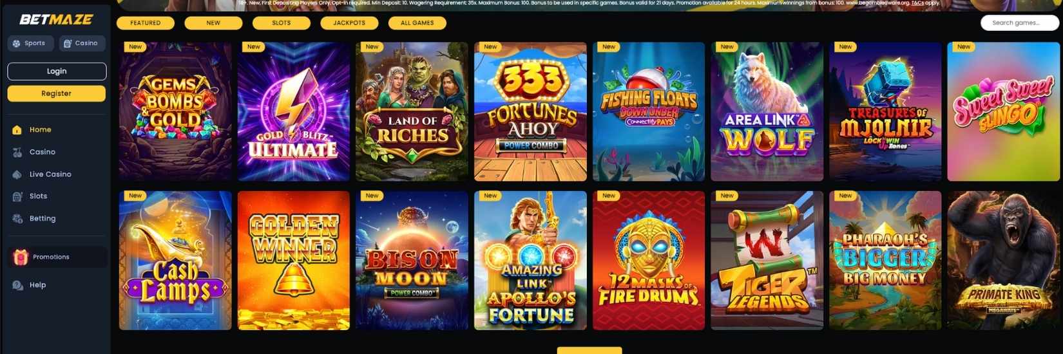
Task: Click the Slots icon in sidebar
Action: [17, 196]
